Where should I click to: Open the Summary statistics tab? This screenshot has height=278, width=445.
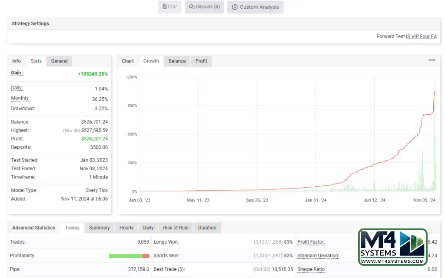99,228
